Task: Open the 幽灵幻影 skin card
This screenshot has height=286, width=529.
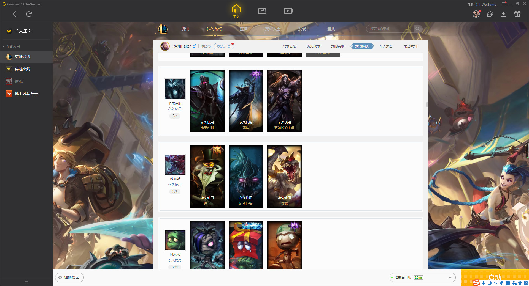Action: point(207,101)
